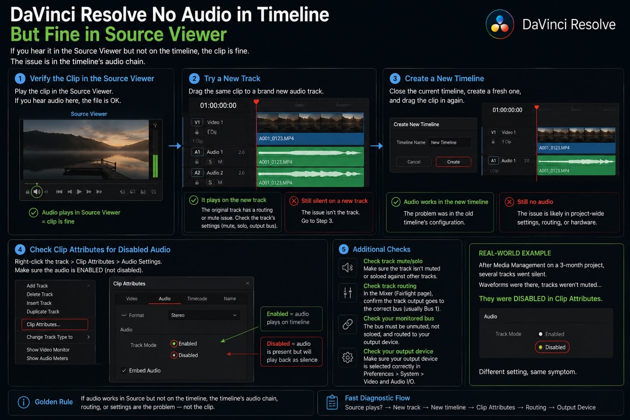Click the lock icon on Video 1 track in Try a New Track
The image size is (630, 420).
197,132
